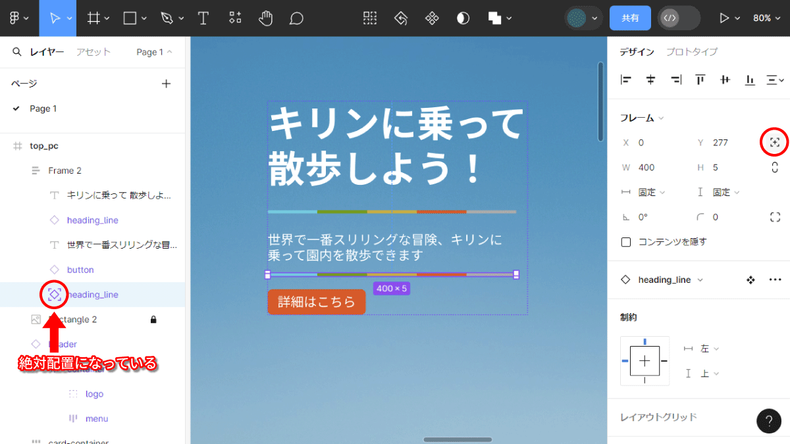Unlock the Rectangle 2 layer

[153, 320]
